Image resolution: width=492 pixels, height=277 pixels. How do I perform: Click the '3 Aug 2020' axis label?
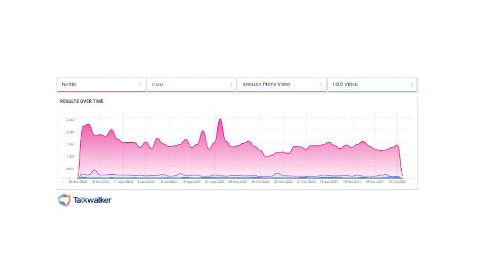click(x=191, y=182)
